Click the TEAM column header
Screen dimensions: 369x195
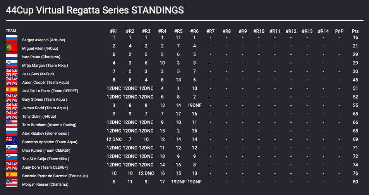click(x=11, y=31)
